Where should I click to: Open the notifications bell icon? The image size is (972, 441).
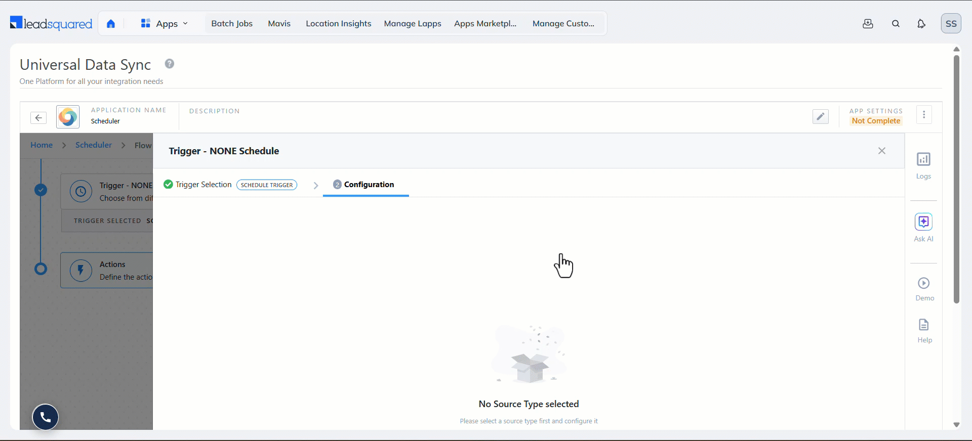[921, 24]
